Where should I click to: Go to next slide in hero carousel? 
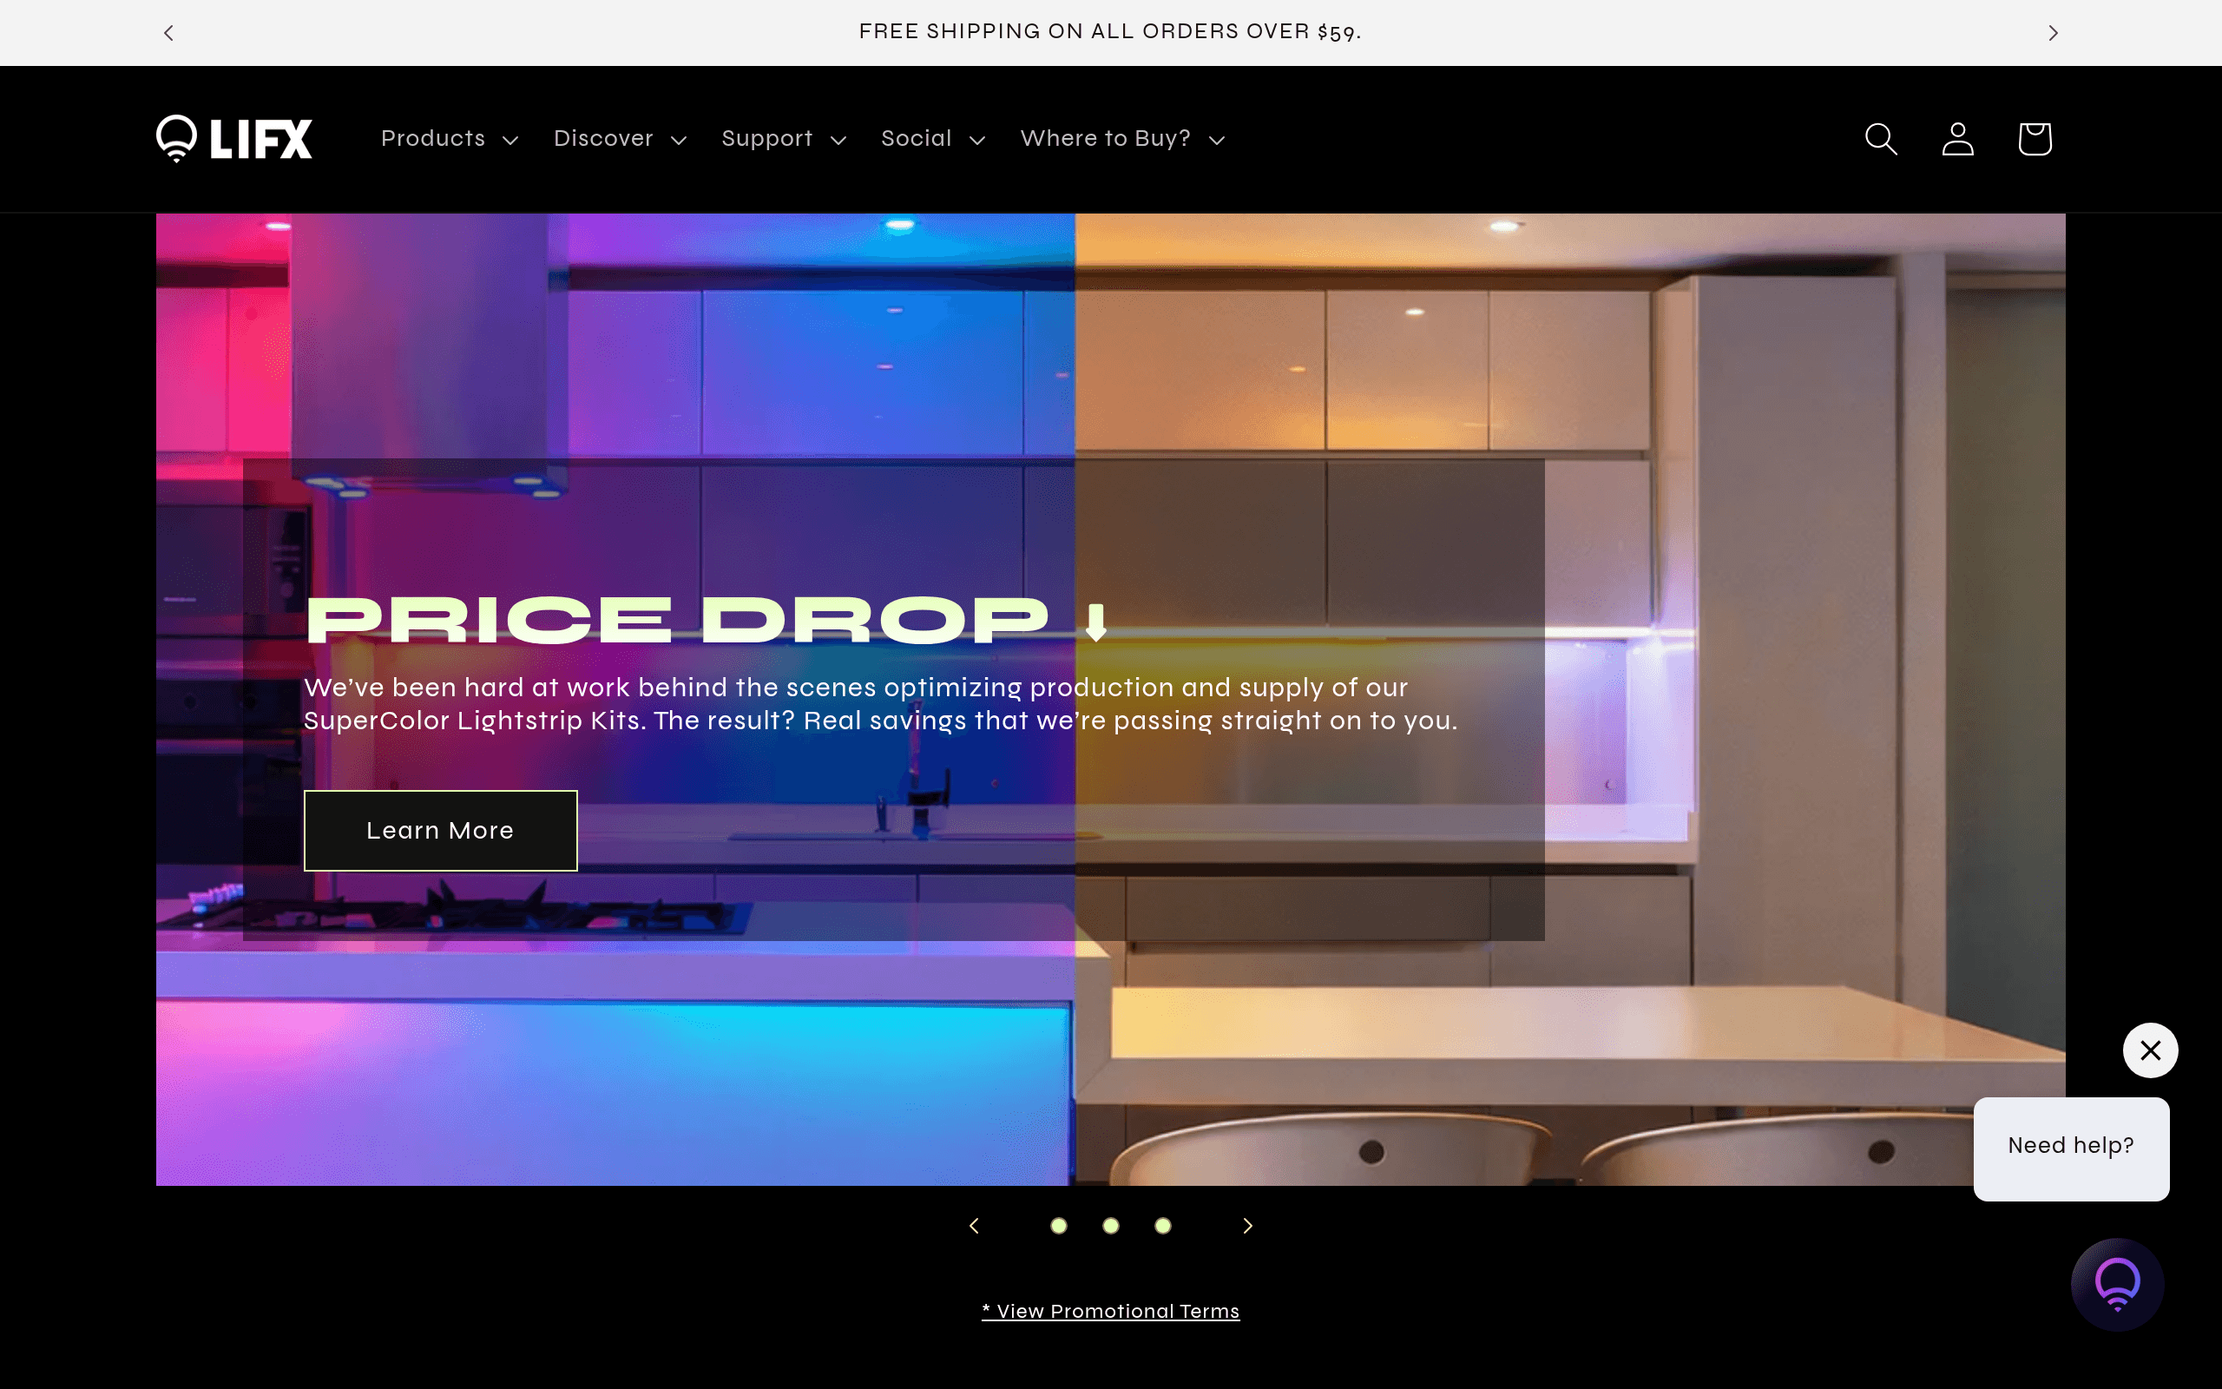point(1247,1226)
